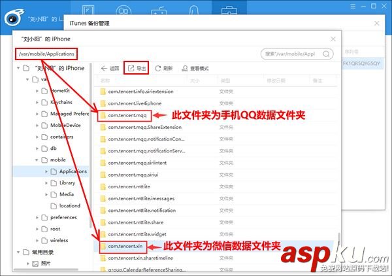Expand the HomeKit tree node

[x=37, y=91]
